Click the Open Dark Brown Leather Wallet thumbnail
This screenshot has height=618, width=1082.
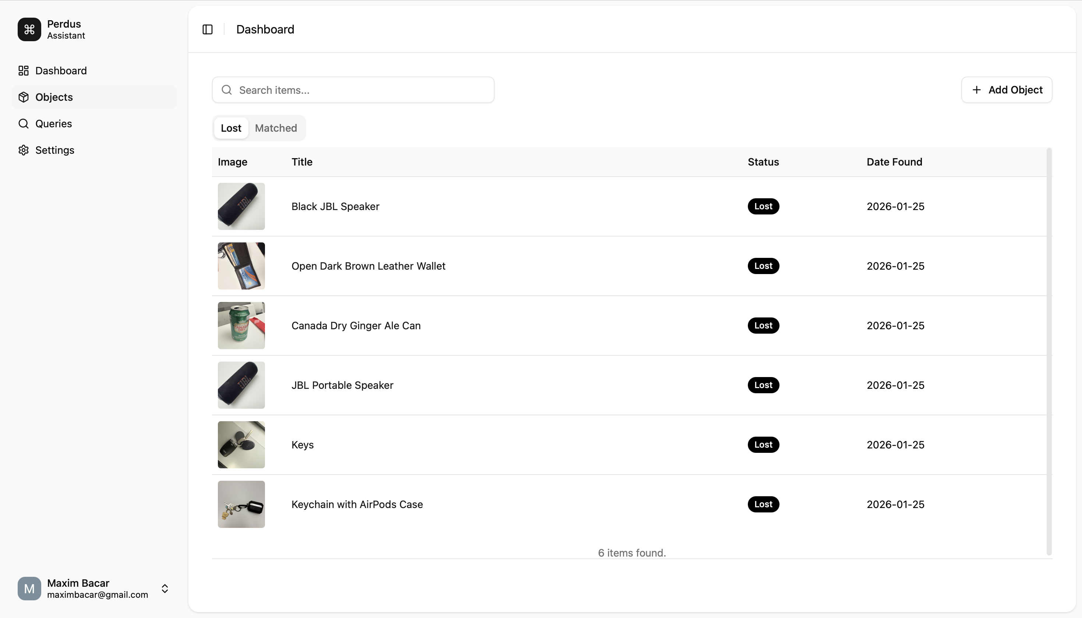[x=241, y=266]
